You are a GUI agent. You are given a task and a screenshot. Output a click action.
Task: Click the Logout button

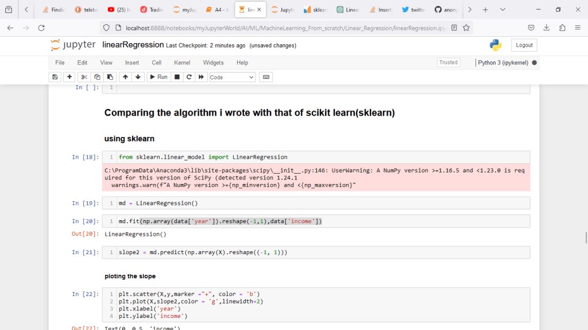click(x=524, y=45)
